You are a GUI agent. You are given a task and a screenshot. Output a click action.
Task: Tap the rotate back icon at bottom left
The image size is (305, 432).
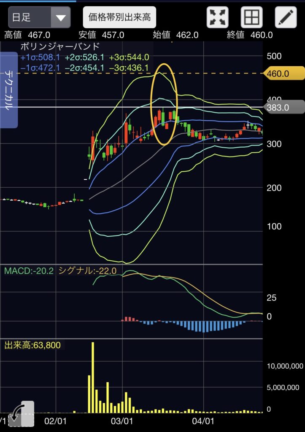coord(21,414)
